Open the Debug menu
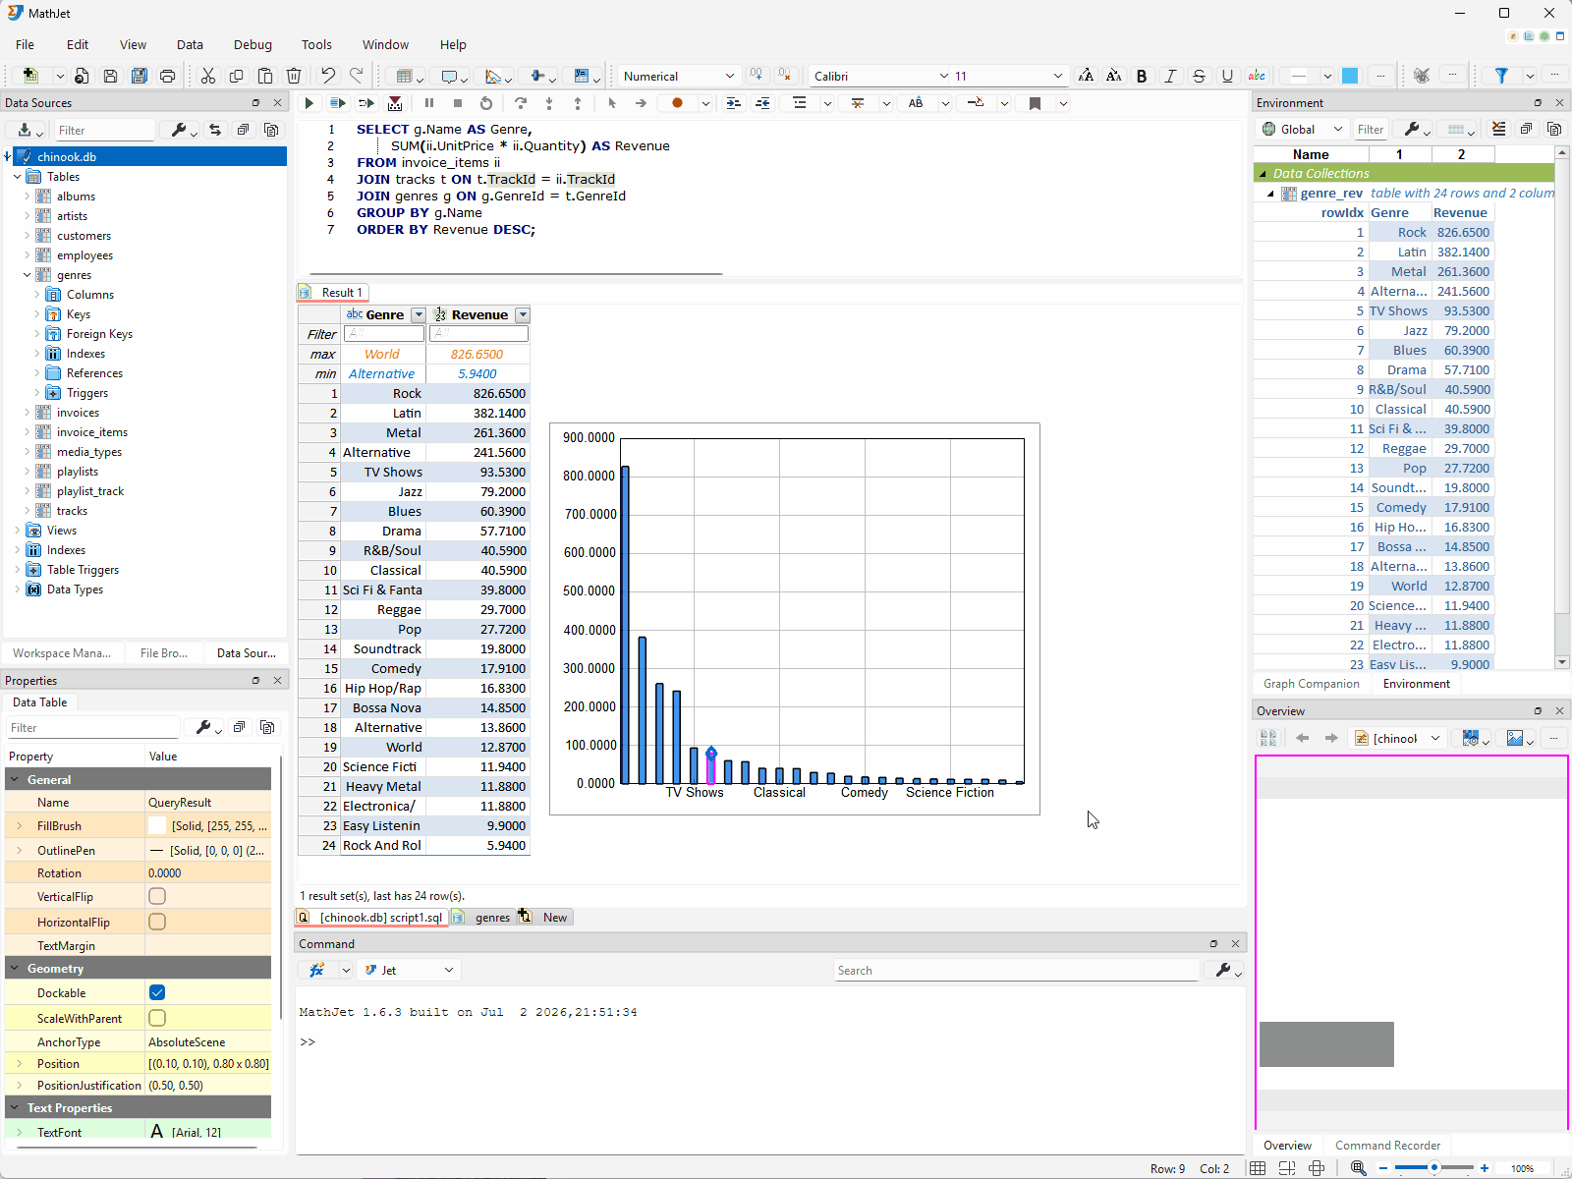 click(x=253, y=44)
